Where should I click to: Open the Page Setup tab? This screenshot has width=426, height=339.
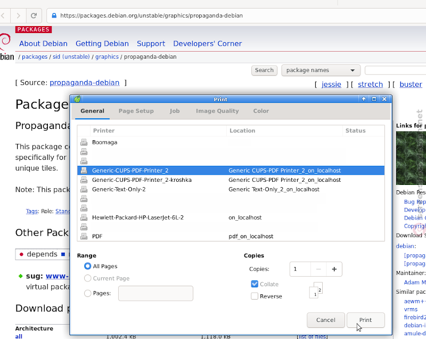pyautogui.click(x=136, y=111)
